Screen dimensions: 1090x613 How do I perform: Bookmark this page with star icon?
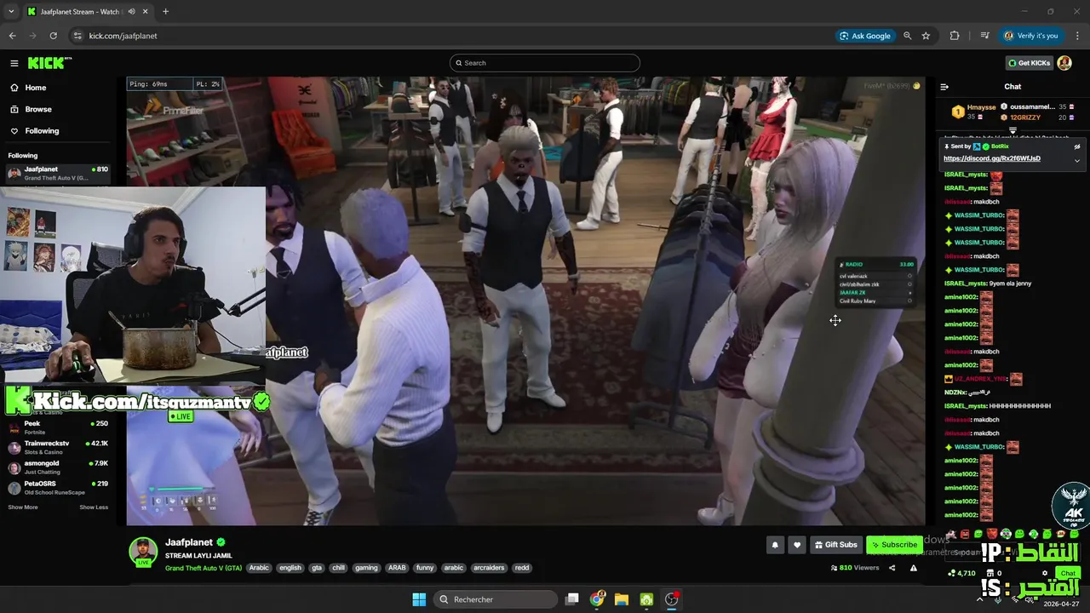926,36
